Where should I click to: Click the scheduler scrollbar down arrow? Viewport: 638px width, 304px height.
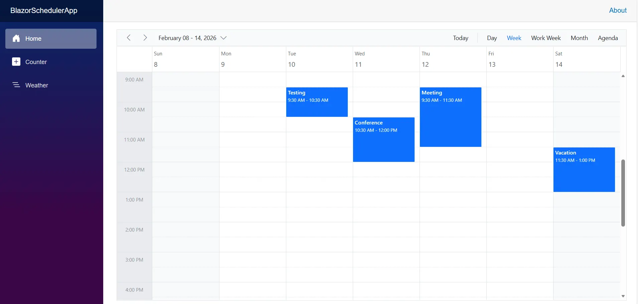tap(623, 296)
